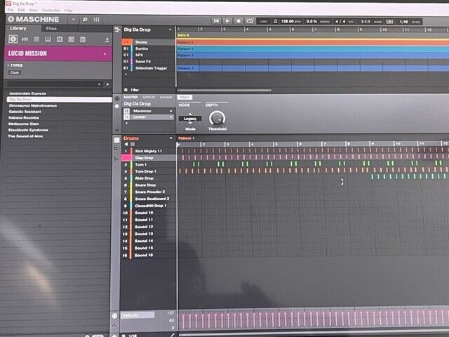Screen dimensions: 449x337
Task: Click the control lane icon beside Velocity
Action: point(114,315)
